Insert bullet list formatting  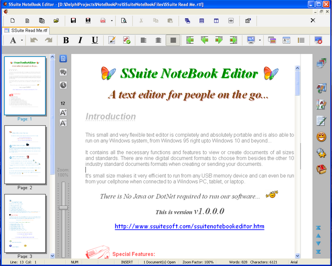[x=301, y=40]
